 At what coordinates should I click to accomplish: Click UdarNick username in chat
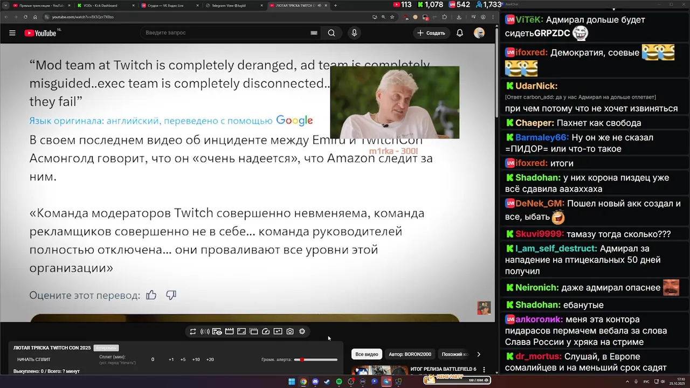[x=536, y=86]
